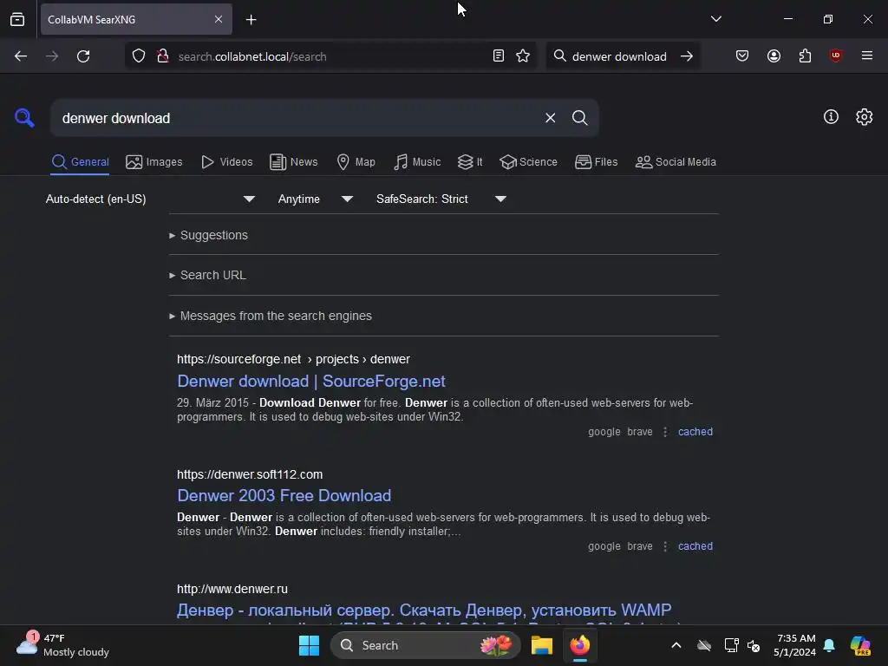This screenshot has width=888, height=666.
Task: Select the General category tab
Action: (80, 162)
